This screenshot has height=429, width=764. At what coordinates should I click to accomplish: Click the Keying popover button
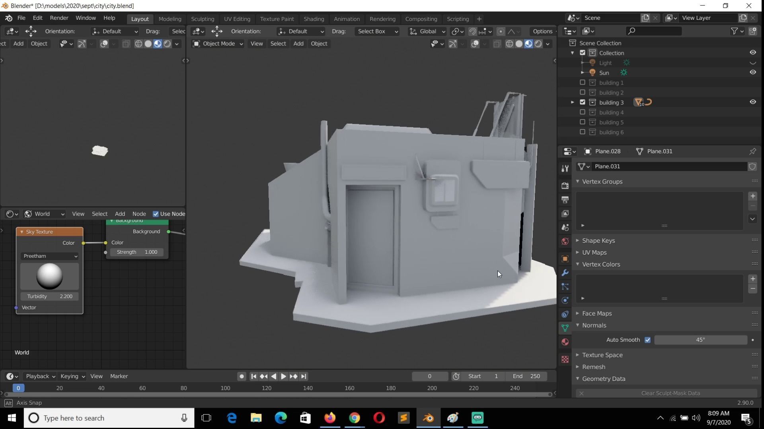point(72,376)
